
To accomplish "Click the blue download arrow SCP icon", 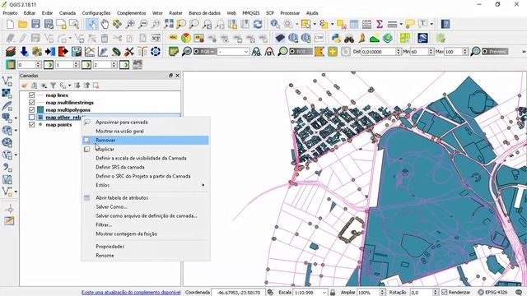I will click(x=24, y=52).
